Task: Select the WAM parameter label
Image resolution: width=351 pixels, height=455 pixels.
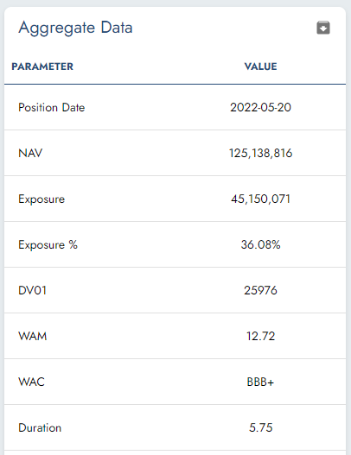Action: click(x=33, y=336)
